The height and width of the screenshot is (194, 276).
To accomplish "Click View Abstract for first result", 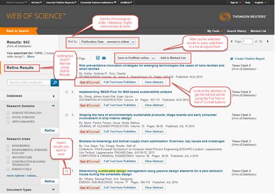I will tap(154, 82).
